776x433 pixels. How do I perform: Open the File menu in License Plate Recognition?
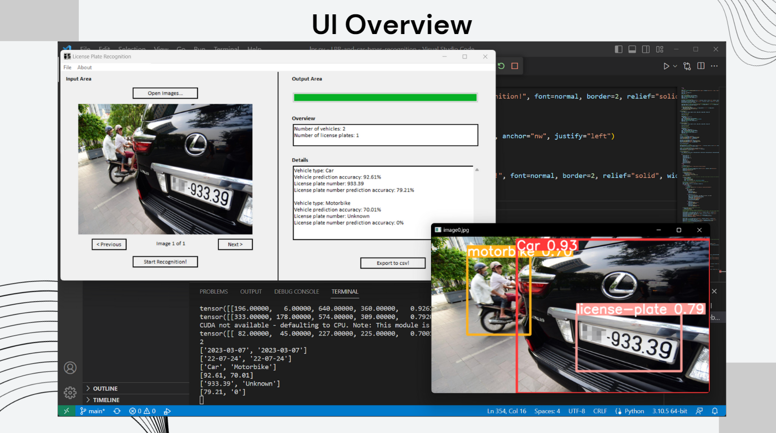tap(67, 67)
